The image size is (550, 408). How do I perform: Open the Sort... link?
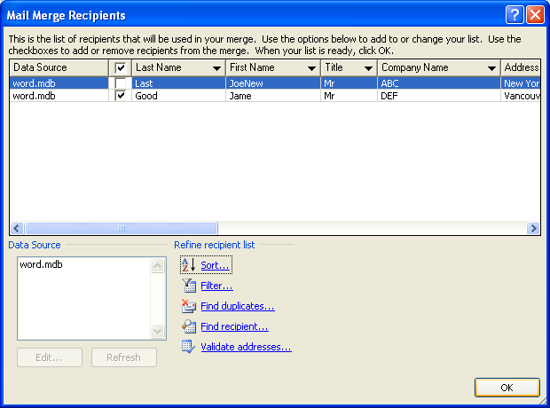(x=215, y=265)
